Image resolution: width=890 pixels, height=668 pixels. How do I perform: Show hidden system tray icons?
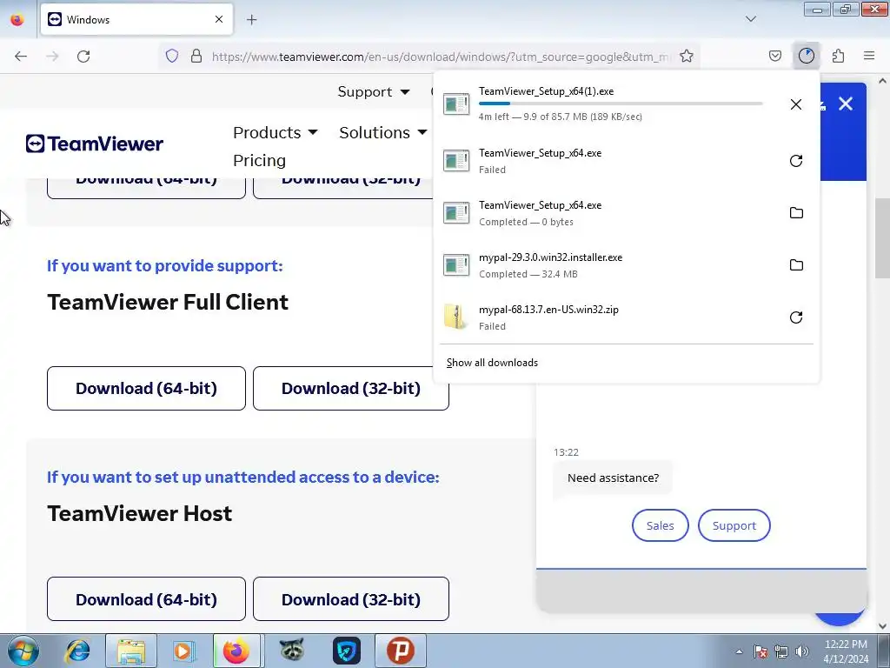(739, 651)
